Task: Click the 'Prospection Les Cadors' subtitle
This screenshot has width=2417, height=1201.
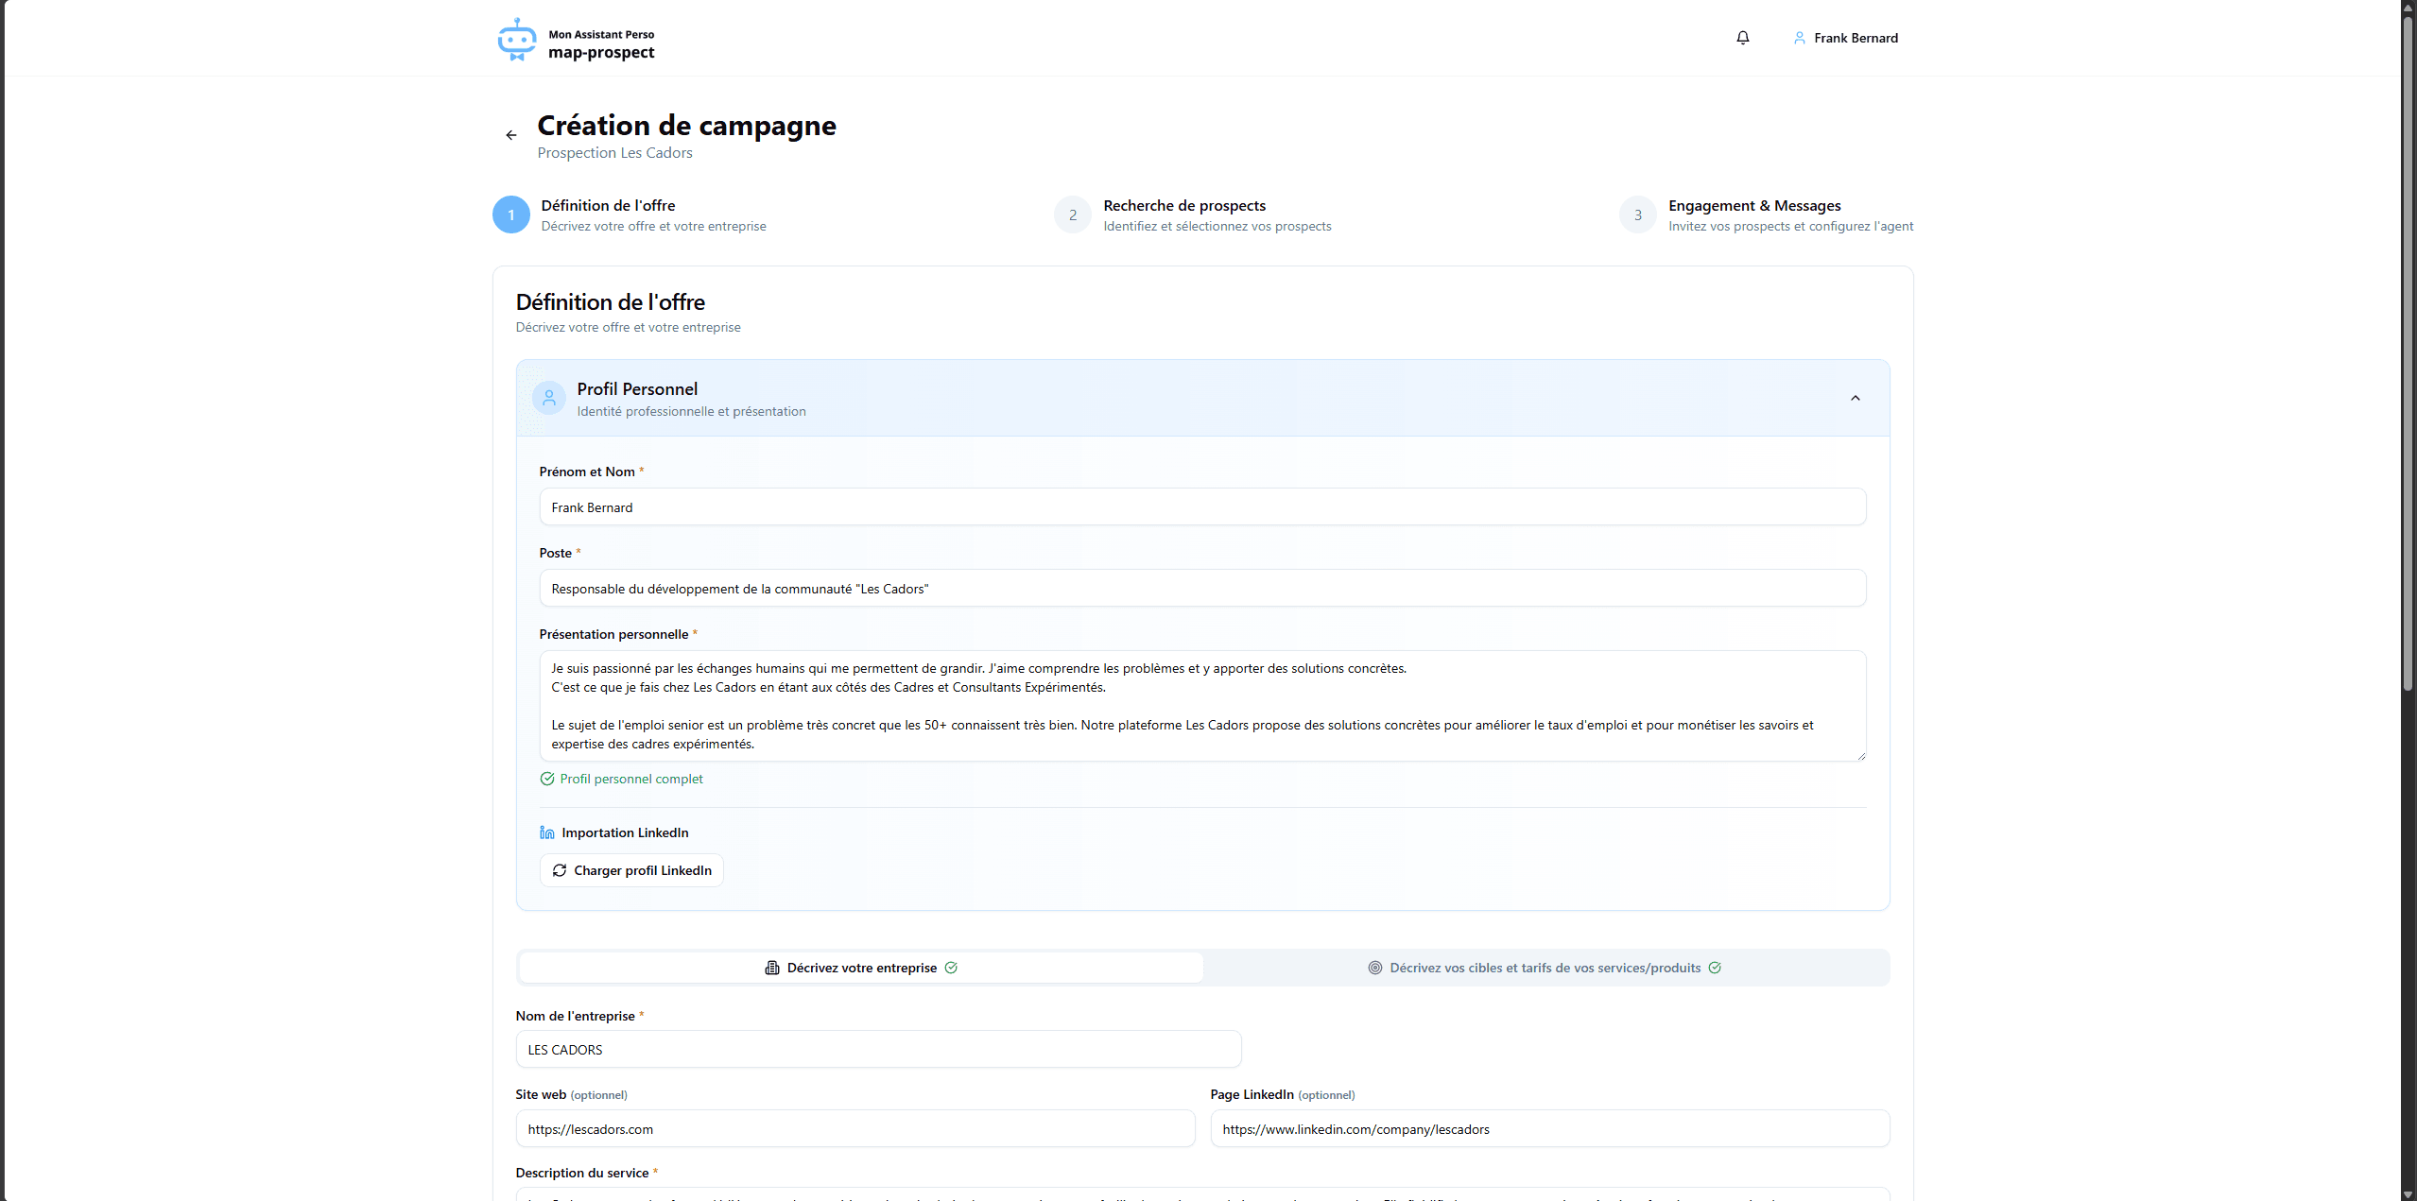Action: coord(614,153)
